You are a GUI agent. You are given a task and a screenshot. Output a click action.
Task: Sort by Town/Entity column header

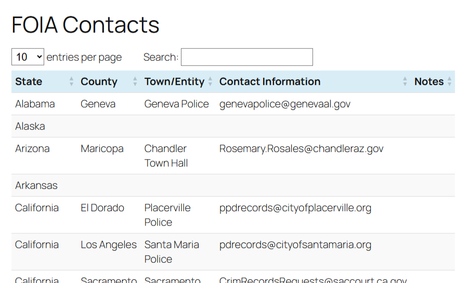coord(174,82)
